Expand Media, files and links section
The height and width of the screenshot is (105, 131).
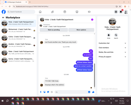click(112, 52)
